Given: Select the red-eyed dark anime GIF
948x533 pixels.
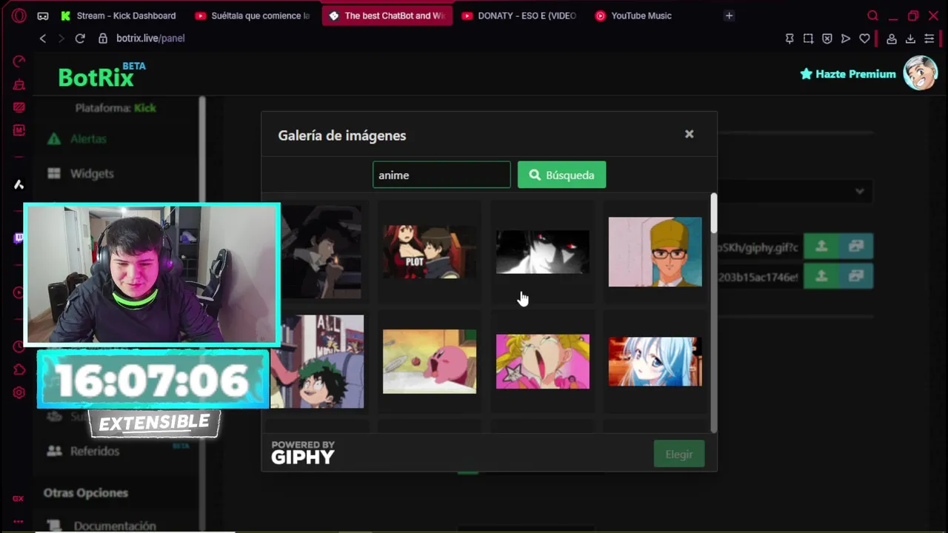Looking at the screenshot, I should [543, 252].
